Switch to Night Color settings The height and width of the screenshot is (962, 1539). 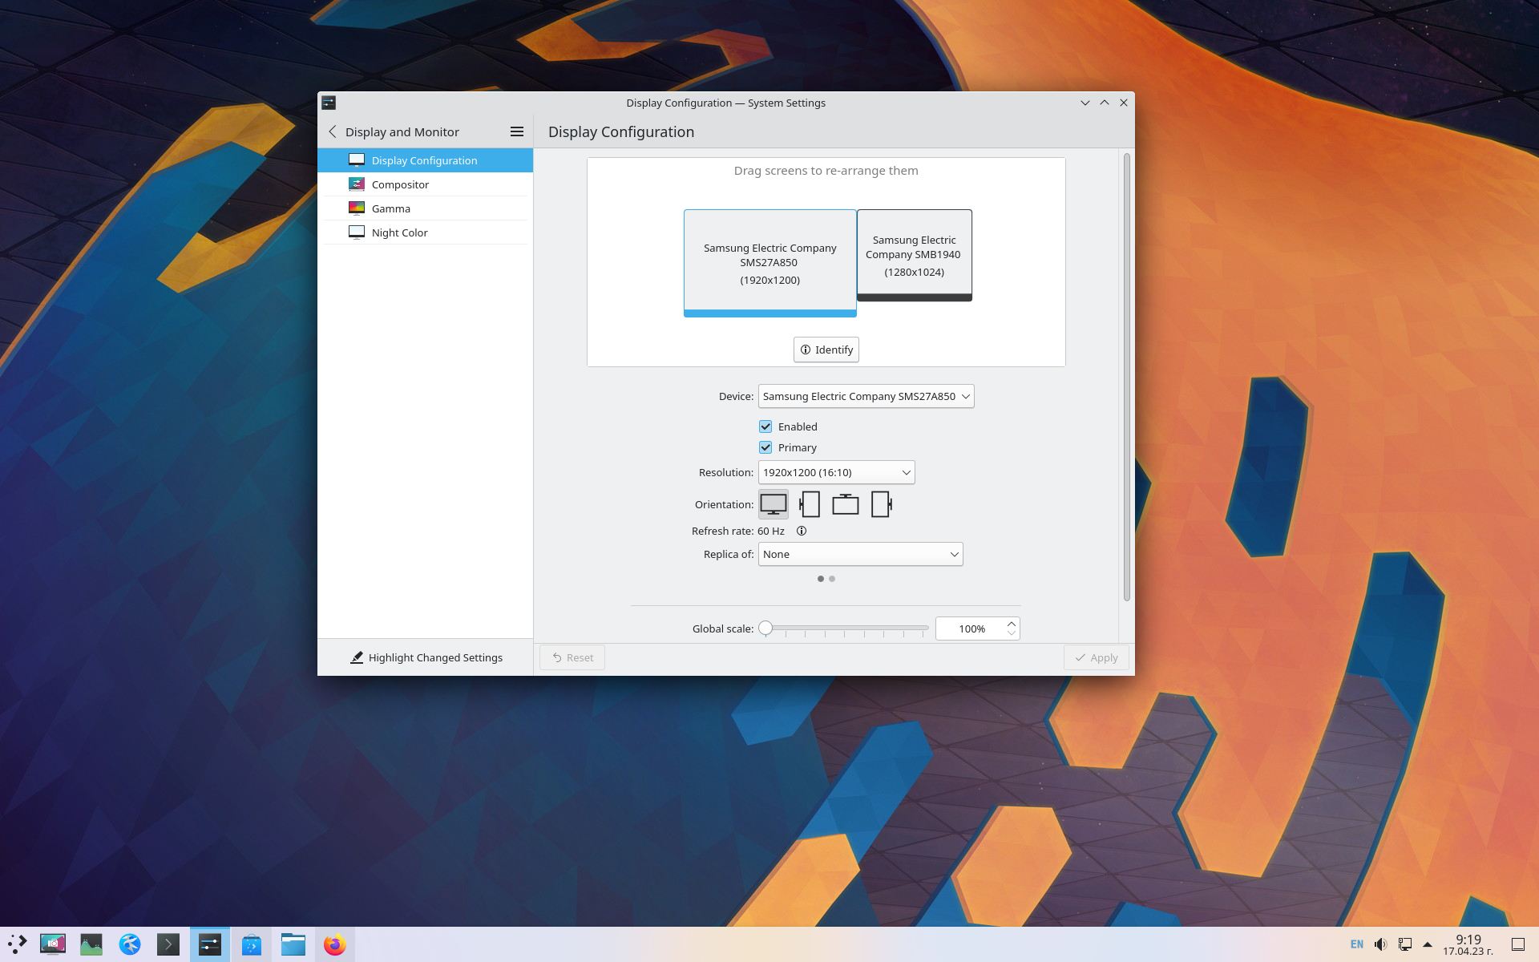pos(399,232)
